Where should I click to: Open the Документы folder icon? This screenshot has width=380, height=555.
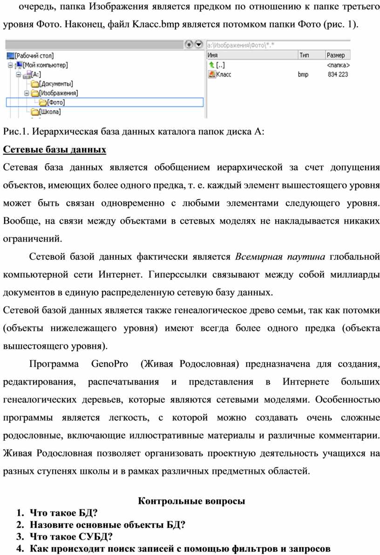pos(34,84)
